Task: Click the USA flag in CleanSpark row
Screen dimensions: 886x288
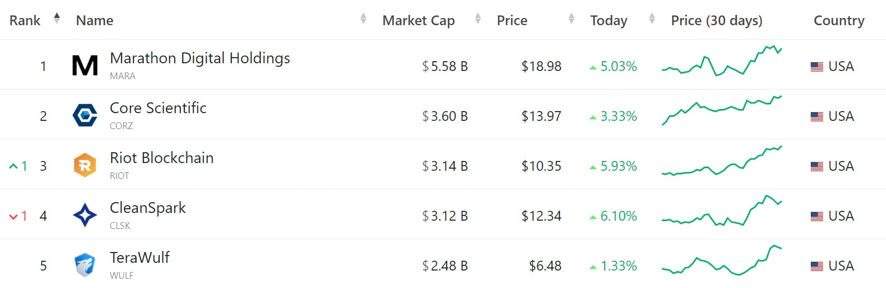Action: click(x=817, y=217)
